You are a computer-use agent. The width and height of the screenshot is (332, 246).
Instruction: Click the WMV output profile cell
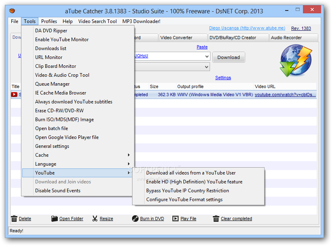tap(215, 95)
